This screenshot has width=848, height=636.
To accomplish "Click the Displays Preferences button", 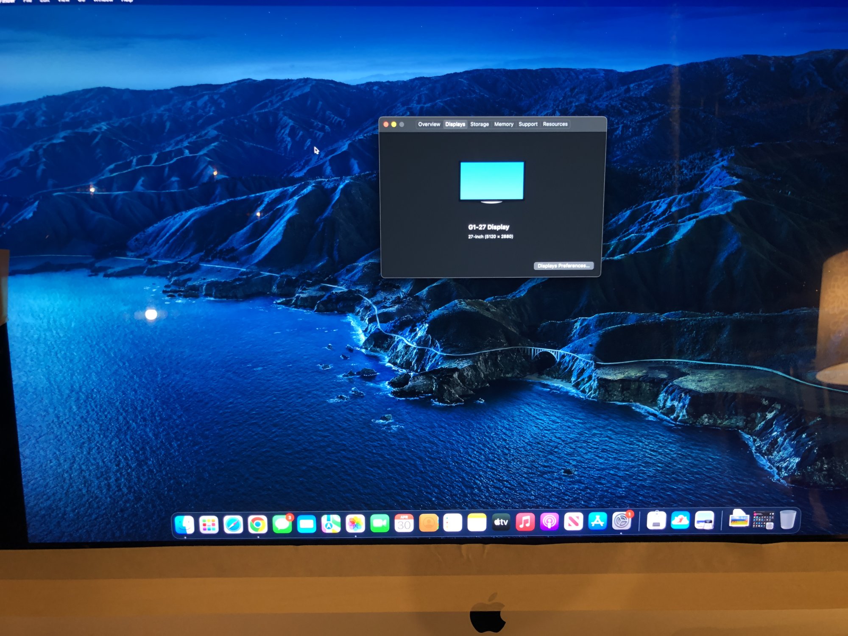I will point(563,266).
